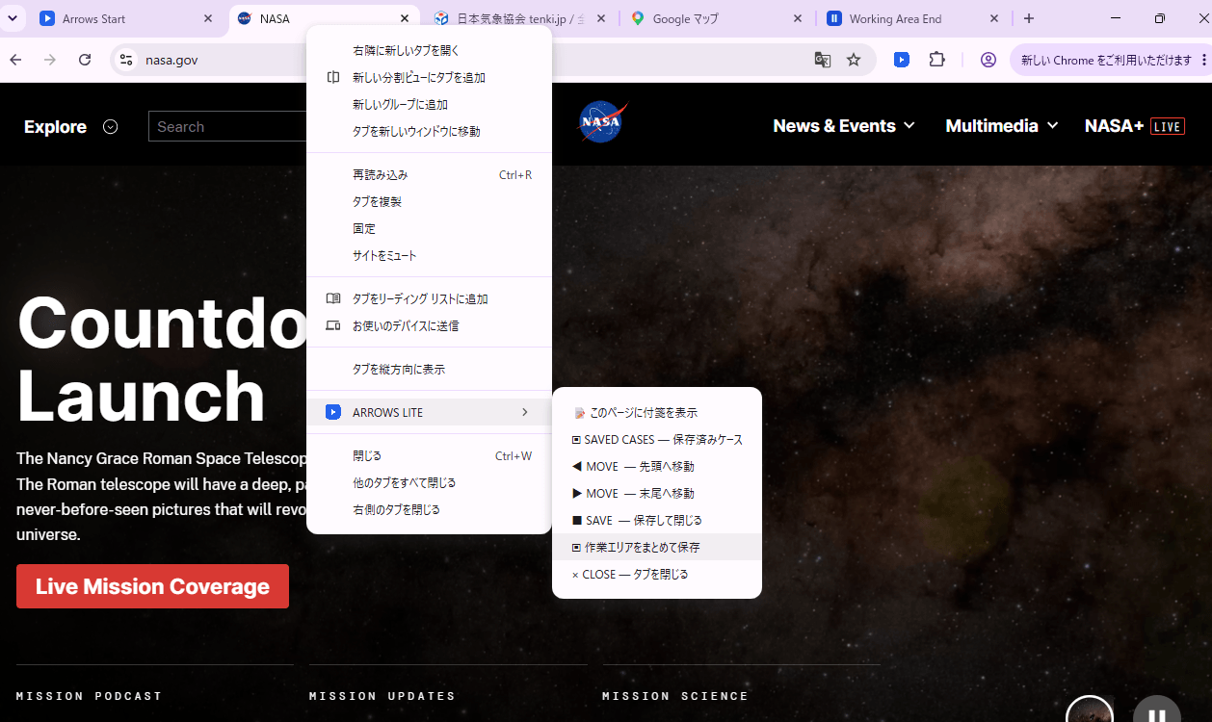This screenshot has width=1212, height=722.
Task: Open the NASA+ LIVE link
Action: pos(1134,126)
